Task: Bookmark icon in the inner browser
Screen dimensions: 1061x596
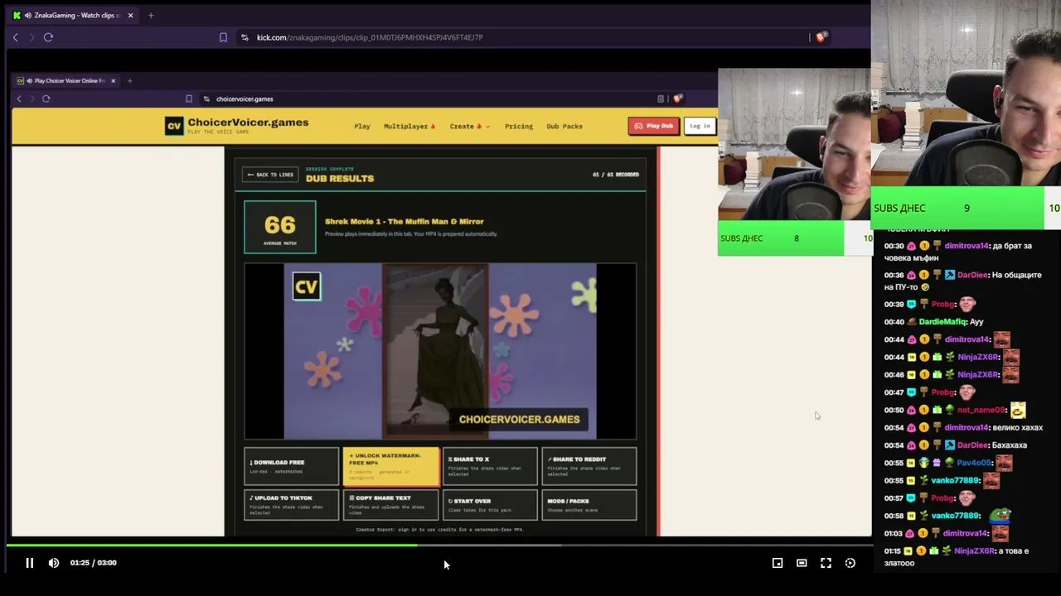Action: coord(189,99)
